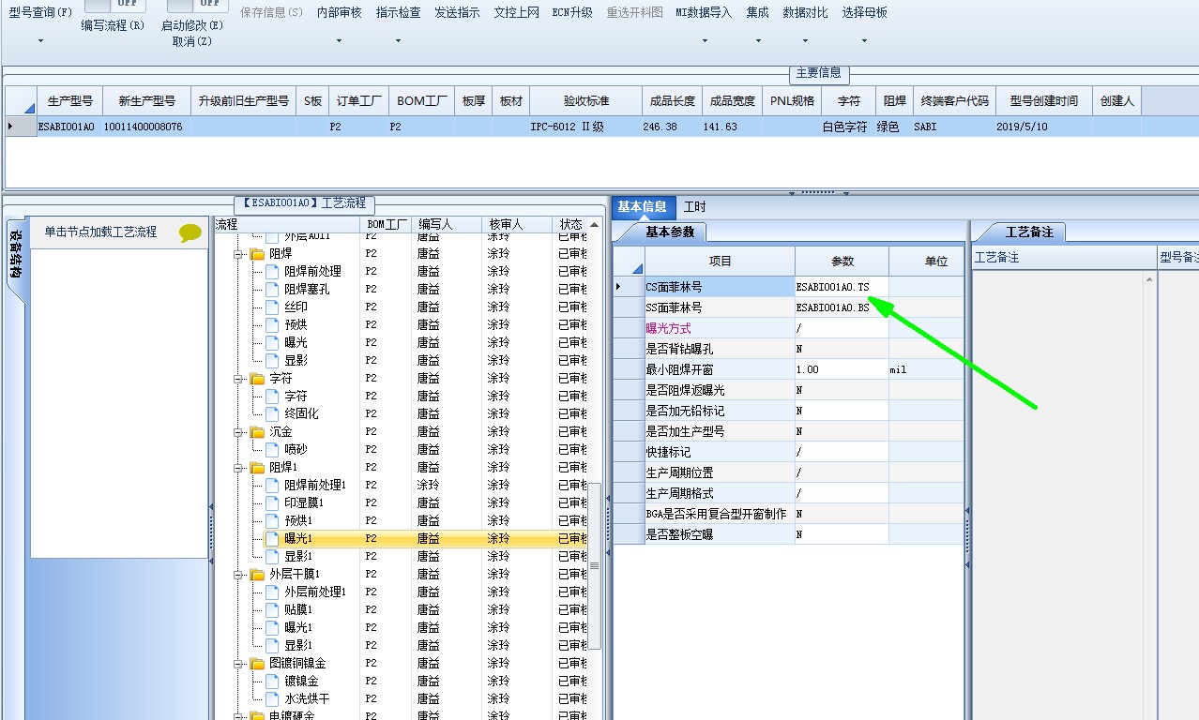Screen dimensions: 1199x720
Task: Click the document icon beside 贴膜1
Action: point(273,610)
